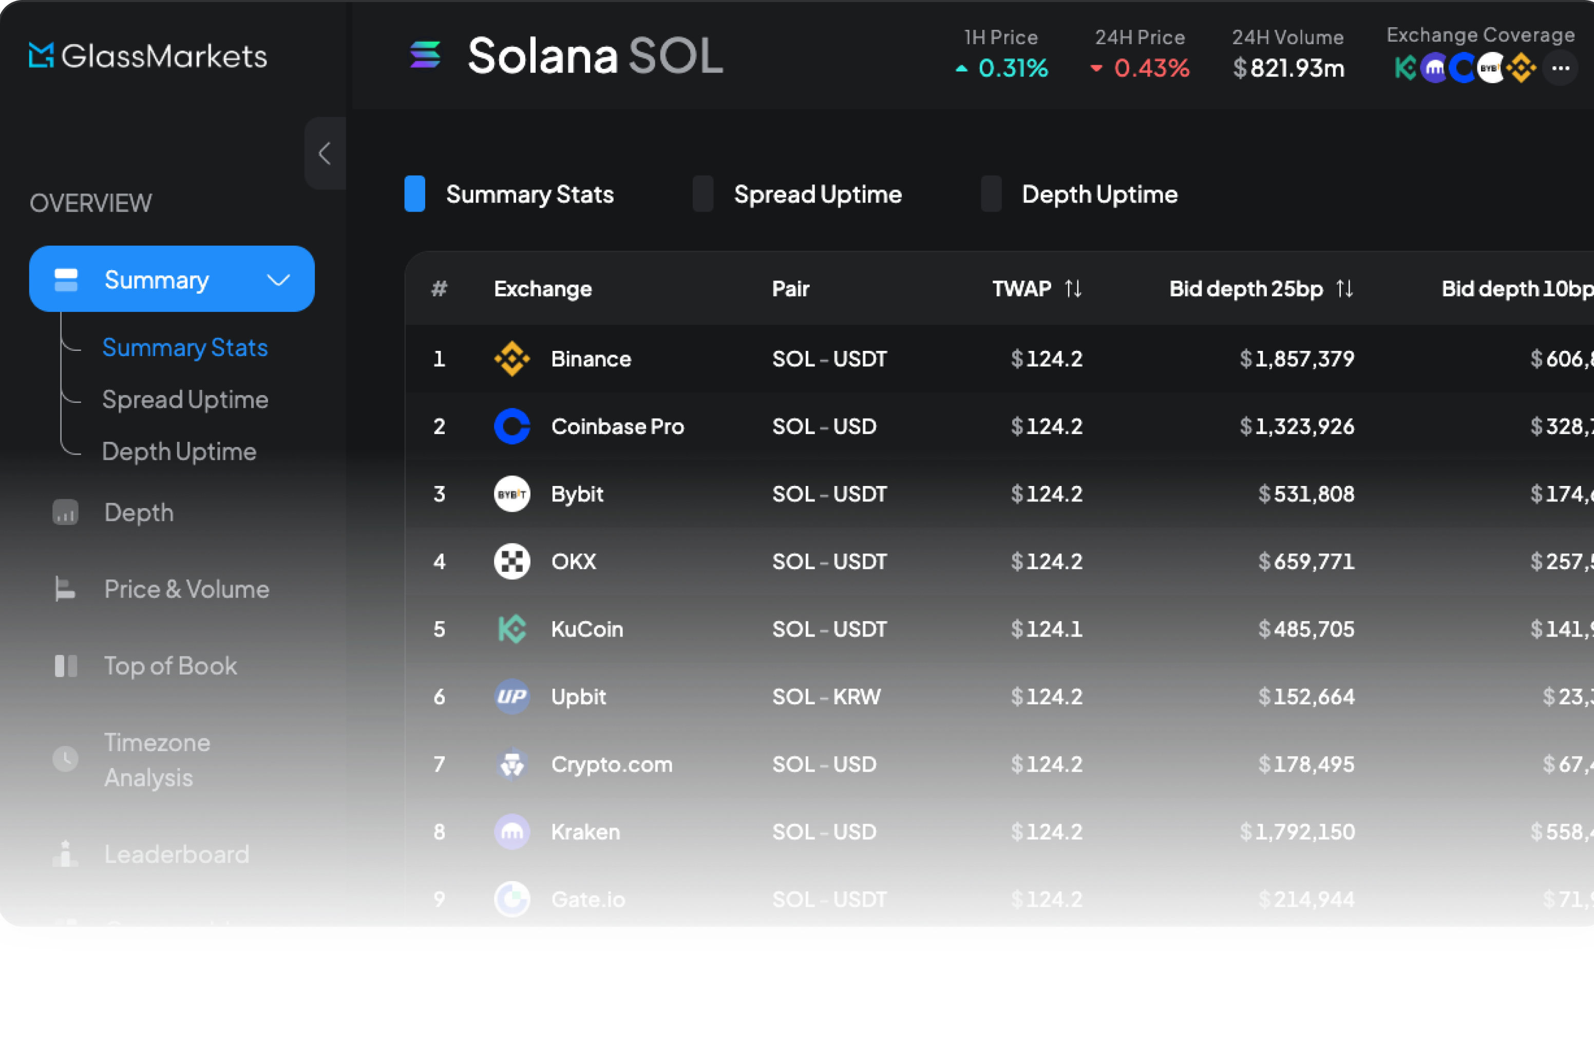Click the Kraken logo in the table
Screen dimensions: 1594x1048
coord(511,832)
